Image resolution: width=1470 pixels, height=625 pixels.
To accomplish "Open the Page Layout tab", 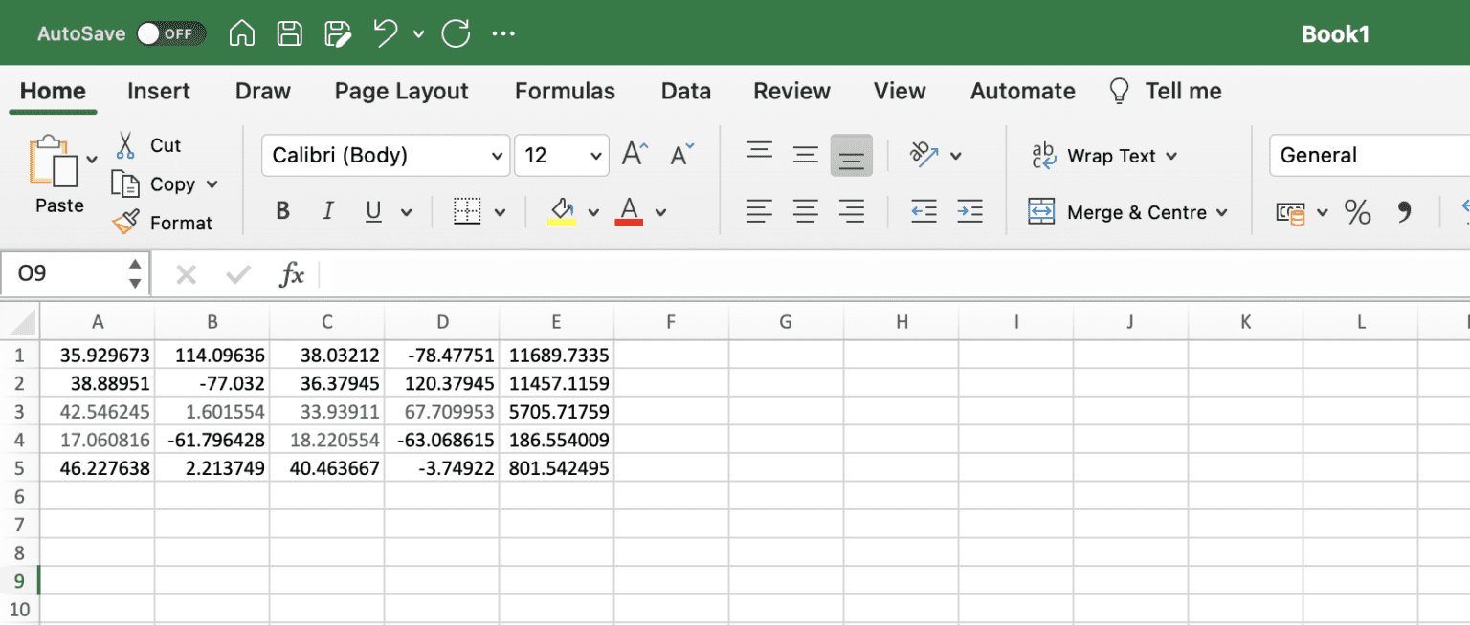I will [402, 92].
